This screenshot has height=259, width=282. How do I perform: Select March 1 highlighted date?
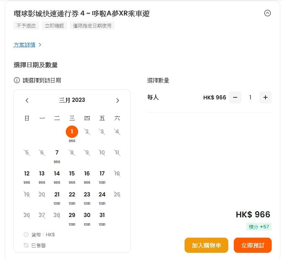pos(72,132)
